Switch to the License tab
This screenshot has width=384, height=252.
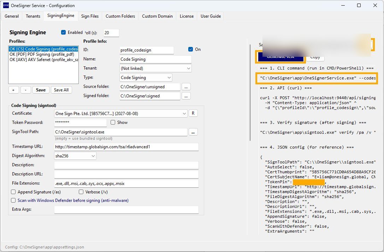pyautogui.click(x=187, y=16)
